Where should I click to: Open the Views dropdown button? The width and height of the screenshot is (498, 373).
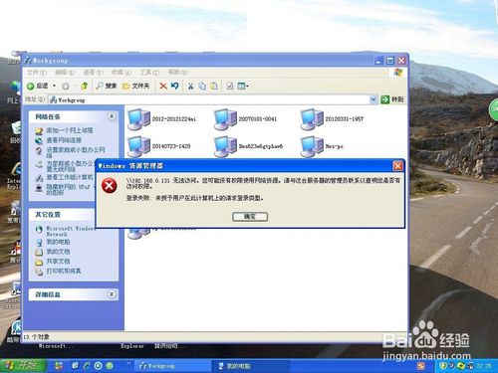click(243, 87)
